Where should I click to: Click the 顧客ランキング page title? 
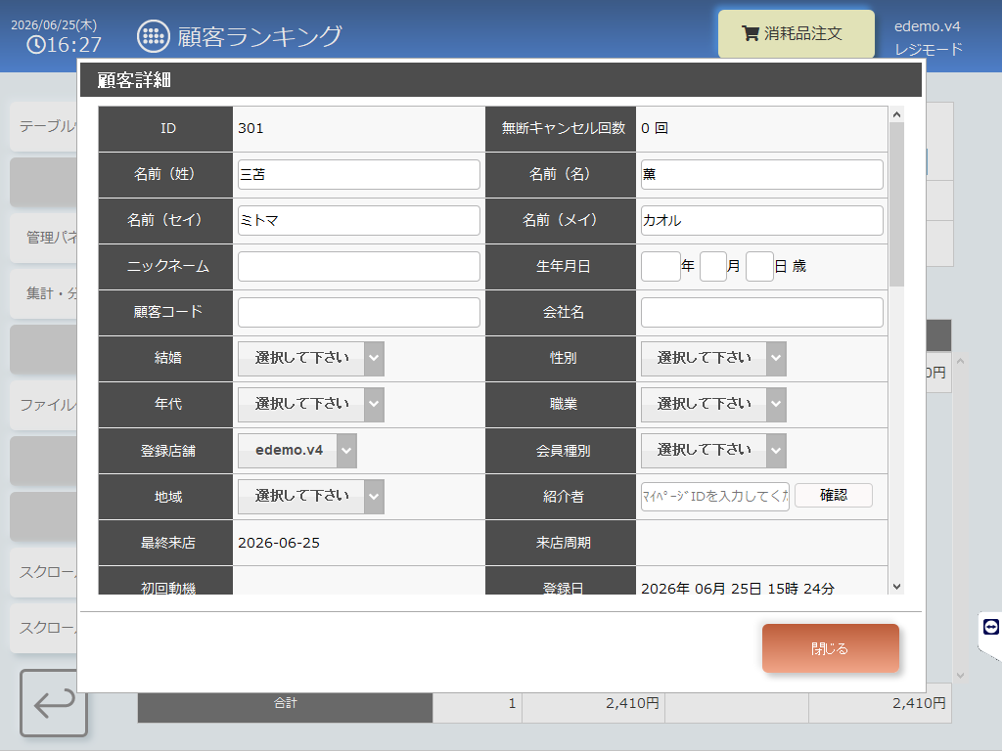[259, 36]
